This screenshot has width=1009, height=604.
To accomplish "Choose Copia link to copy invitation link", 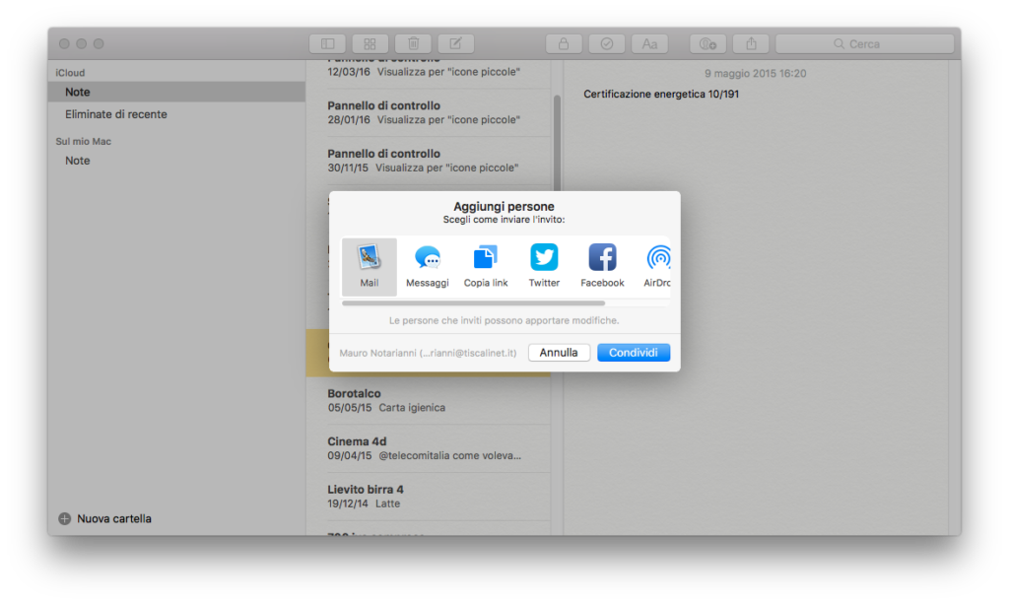I will (x=486, y=266).
